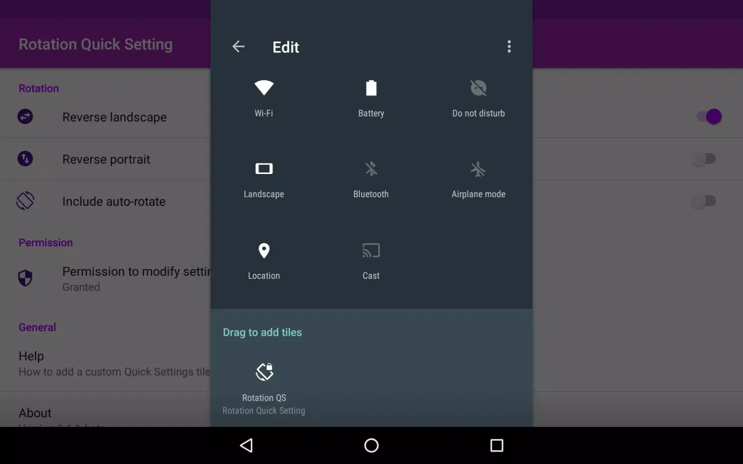Tap the General section header
Image resolution: width=743 pixels, height=464 pixels.
pyautogui.click(x=37, y=327)
